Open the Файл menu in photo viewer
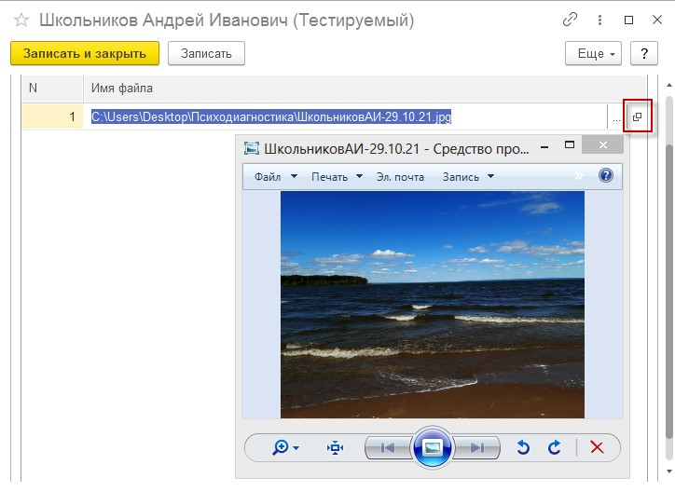675x492 pixels. 276,177
